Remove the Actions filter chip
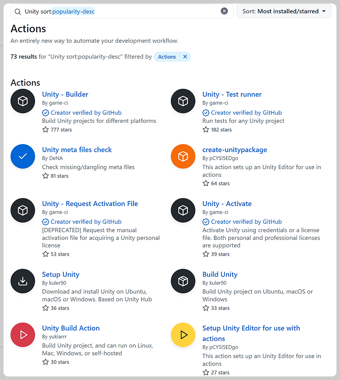The image size is (340, 380). pyautogui.click(x=185, y=57)
